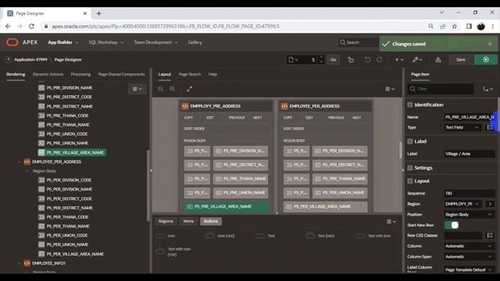Click the Save and Run play button

pyautogui.click(x=486, y=59)
